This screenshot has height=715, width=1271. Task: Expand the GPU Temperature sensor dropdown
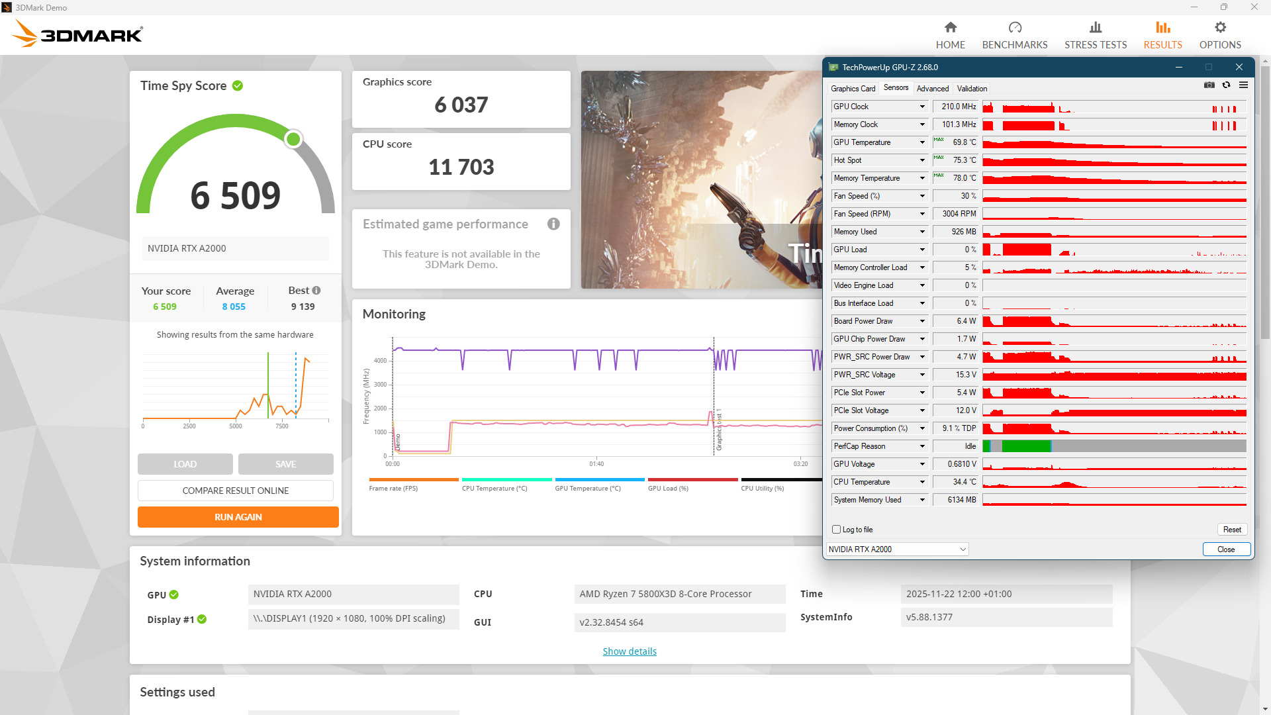coord(921,142)
